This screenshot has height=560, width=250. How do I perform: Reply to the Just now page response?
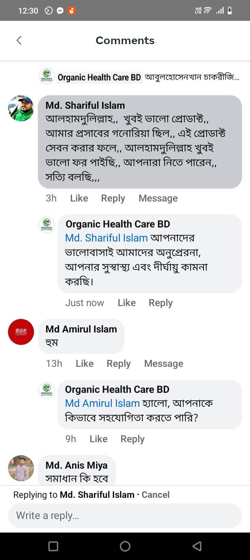coord(160,303)
